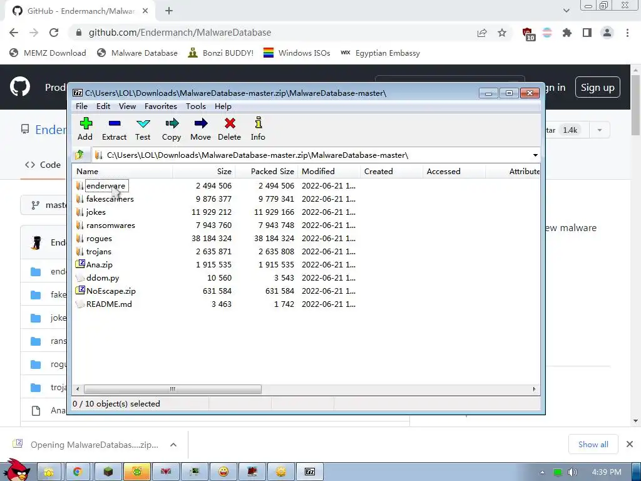The image size is (641, 481).
Task: Open the Help menu
Action: 223,106
